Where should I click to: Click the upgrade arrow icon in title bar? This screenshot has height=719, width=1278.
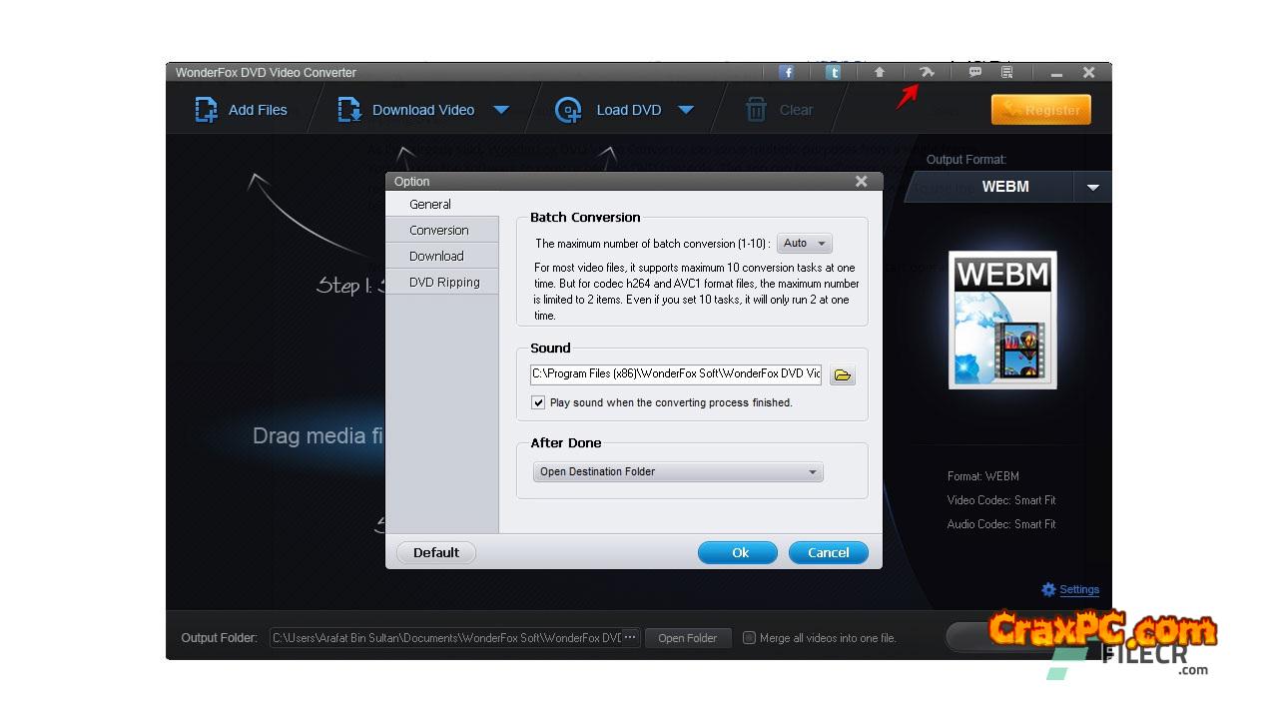880,72
